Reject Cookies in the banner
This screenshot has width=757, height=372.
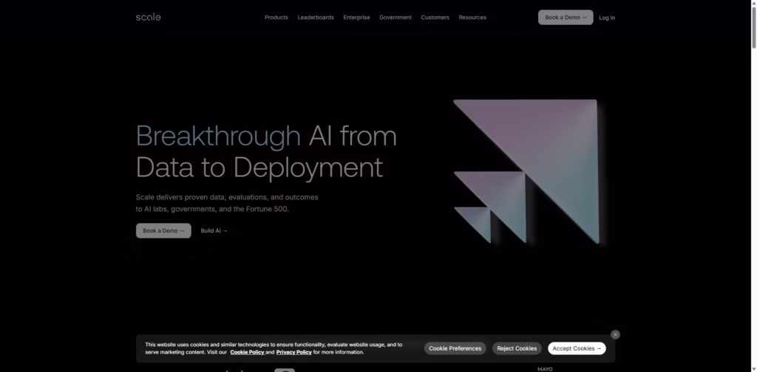(516, 348)
